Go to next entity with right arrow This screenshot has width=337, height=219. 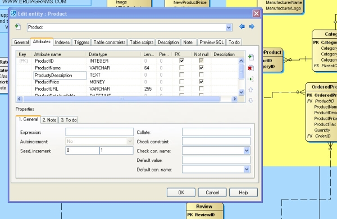coord(252,26)
